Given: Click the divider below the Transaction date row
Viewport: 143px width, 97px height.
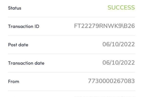Looking at the screenshot, I should (x=71, y=72).
